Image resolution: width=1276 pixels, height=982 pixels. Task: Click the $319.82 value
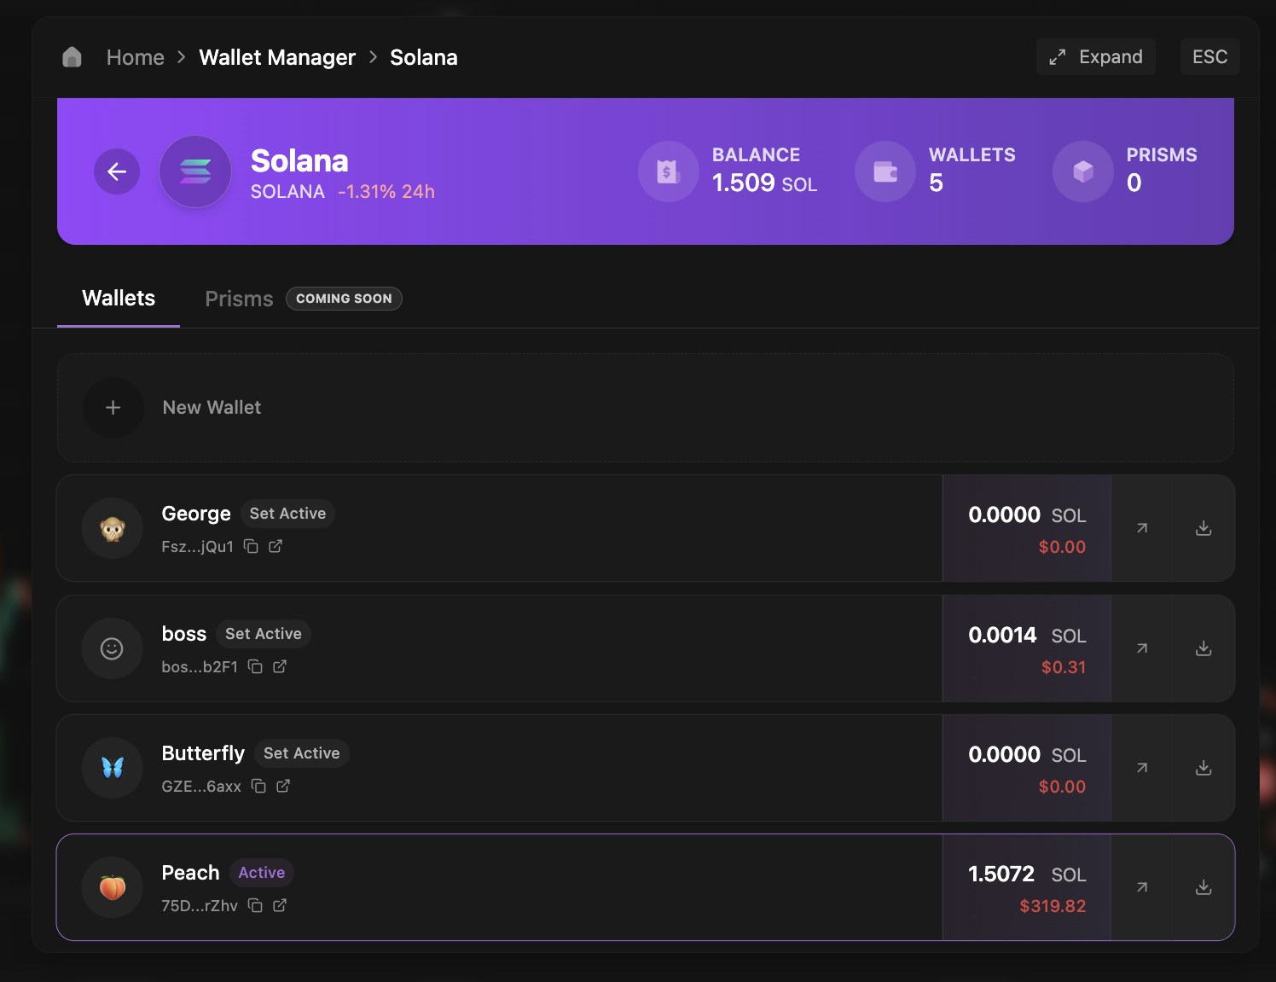[x=1053, y=906]
